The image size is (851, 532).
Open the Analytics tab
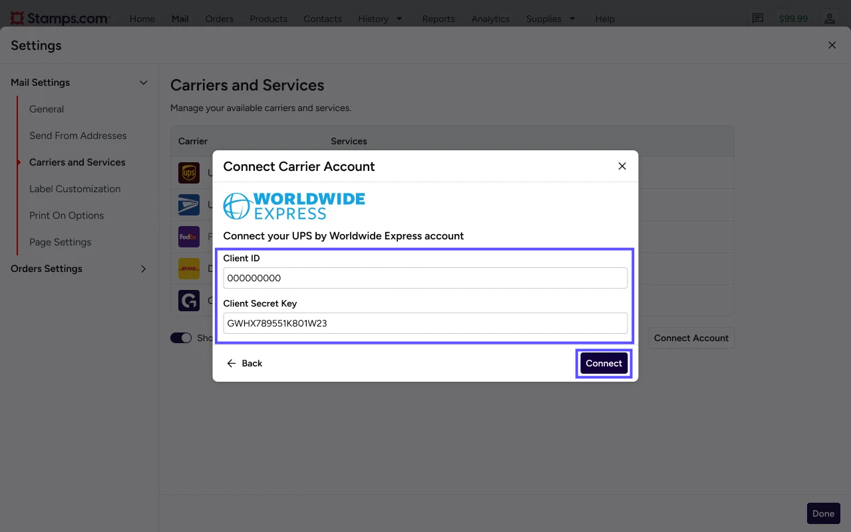click(x=490, y=19)
